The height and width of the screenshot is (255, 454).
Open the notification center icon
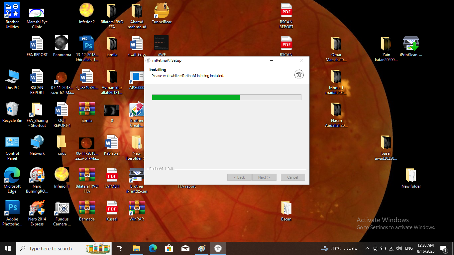coord(443,248)
